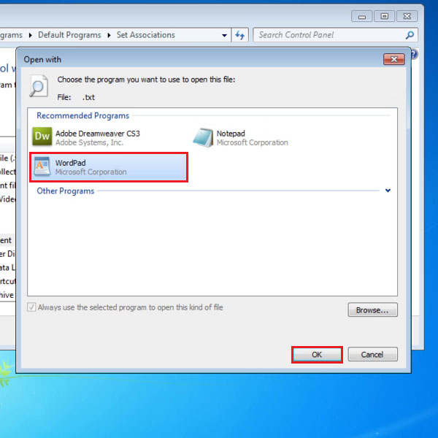438x438 pixels.
Task: Click the Cancel button
Action: [x=372, y=355]
